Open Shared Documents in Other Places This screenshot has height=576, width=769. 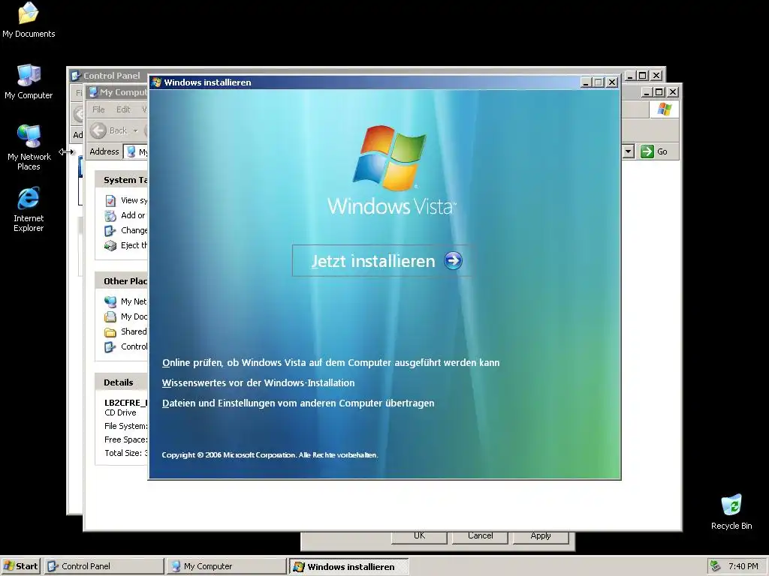(125, 331)
